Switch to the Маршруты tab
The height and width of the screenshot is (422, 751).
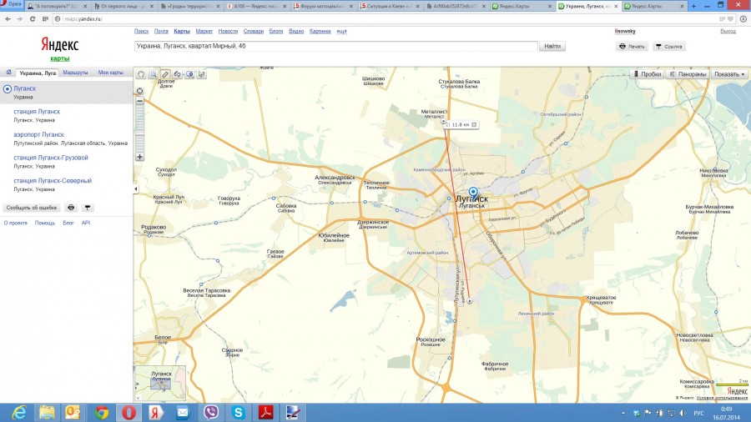[75, 73]
